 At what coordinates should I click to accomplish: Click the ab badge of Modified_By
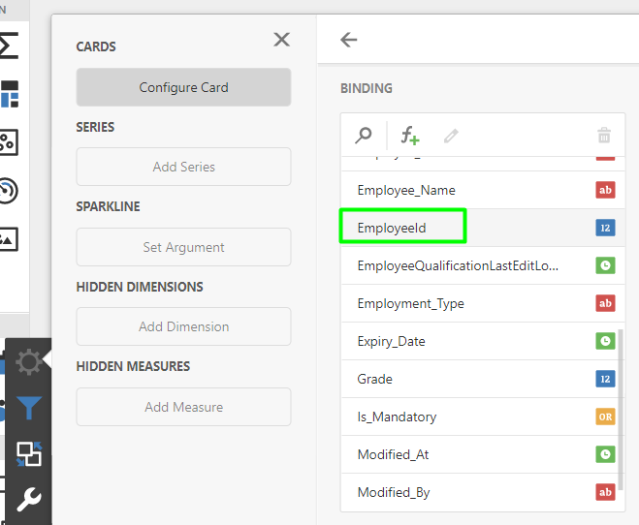pyautogui.click(x=605, y=492)
